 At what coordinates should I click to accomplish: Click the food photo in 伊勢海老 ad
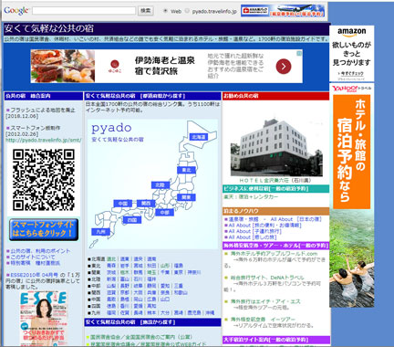click(63, 66)
